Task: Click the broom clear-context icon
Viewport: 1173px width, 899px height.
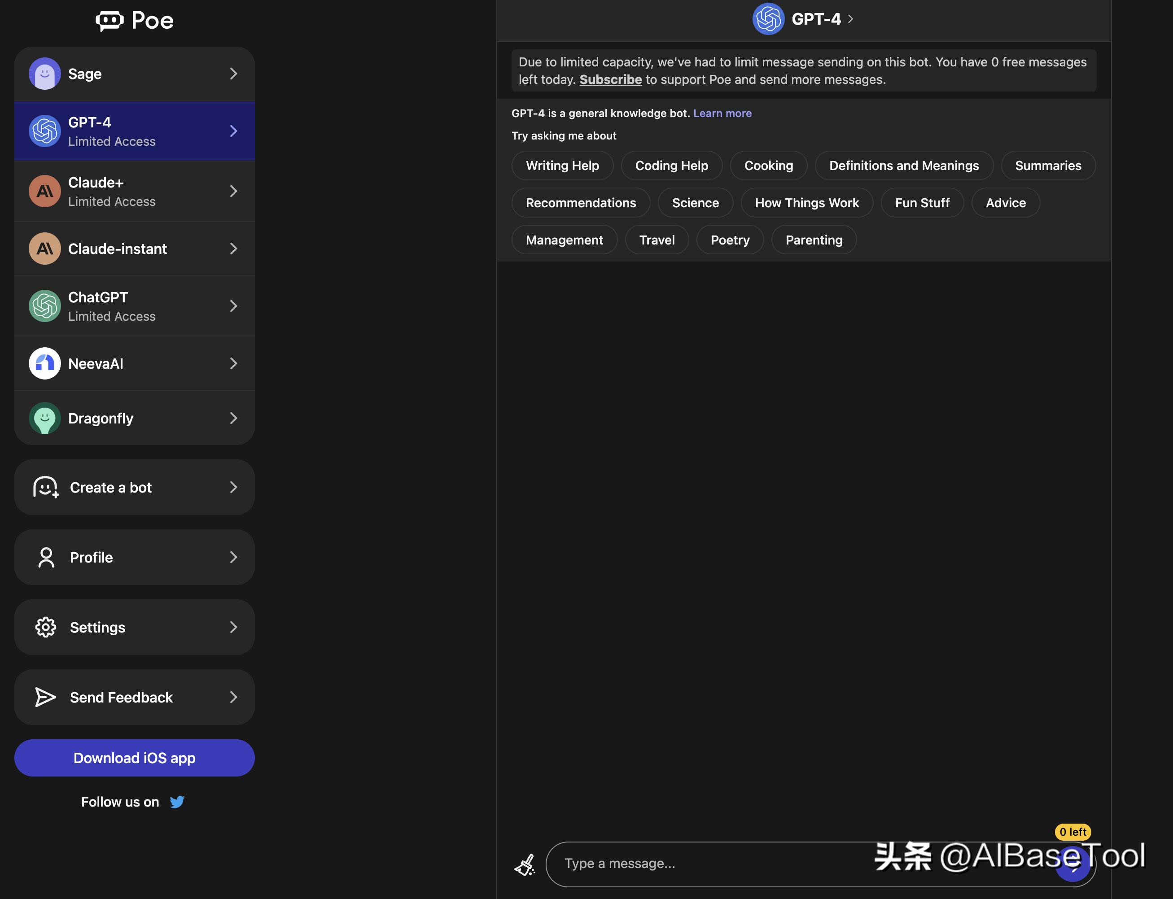Action: point(525,864)
